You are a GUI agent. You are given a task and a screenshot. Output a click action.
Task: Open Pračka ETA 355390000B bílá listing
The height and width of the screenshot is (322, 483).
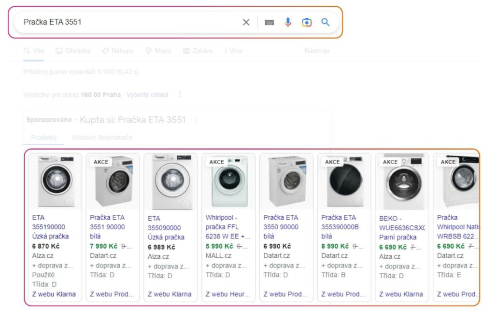340,227
